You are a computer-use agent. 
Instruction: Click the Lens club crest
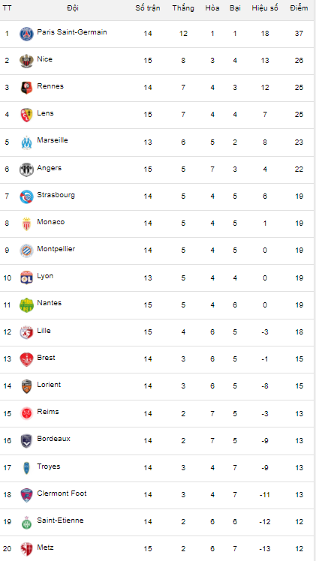26,115
